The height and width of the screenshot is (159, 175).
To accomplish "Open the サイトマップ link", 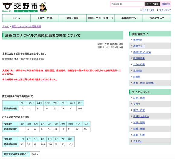I will (165, 10).
